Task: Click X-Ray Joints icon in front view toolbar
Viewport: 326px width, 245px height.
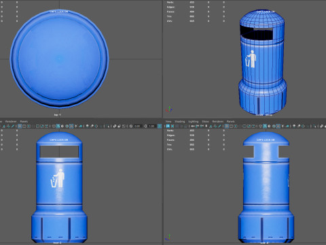Action: (124, 126)
